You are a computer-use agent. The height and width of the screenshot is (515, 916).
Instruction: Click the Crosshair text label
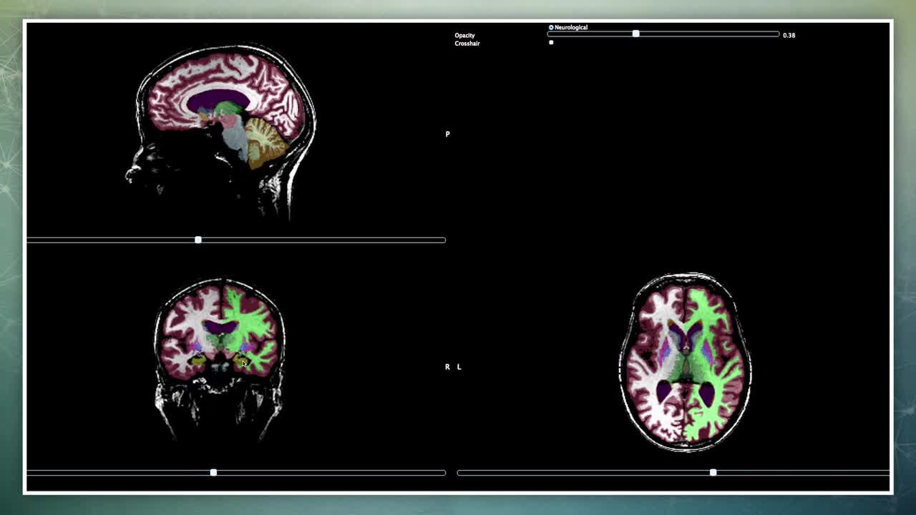tap(467, 44)
